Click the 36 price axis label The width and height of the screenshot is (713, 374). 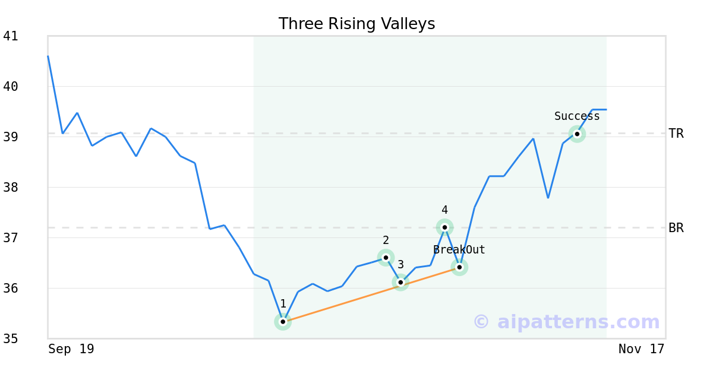(11, 289)
